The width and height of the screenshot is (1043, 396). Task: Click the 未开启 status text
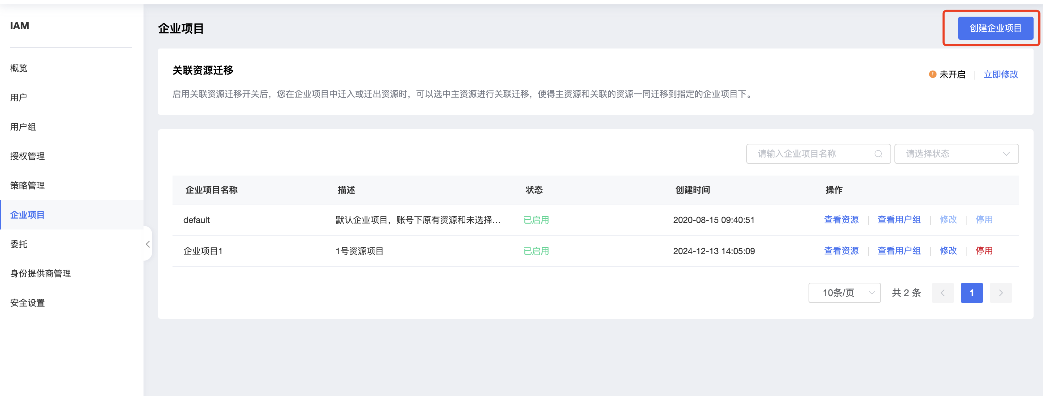[952, 75]
